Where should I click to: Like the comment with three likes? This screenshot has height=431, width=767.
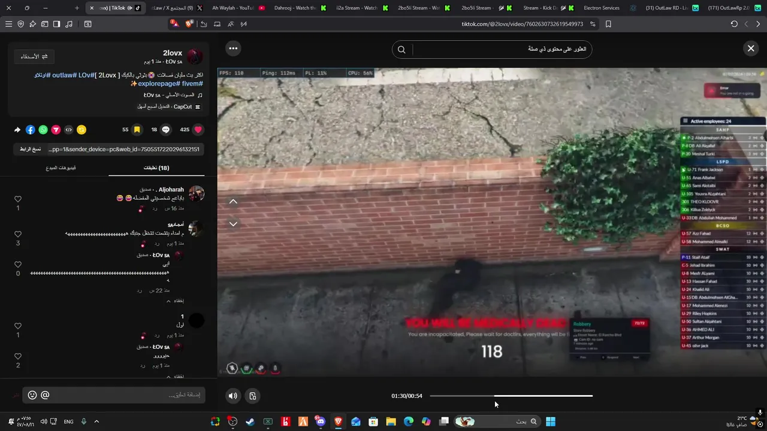coord(18,234)
